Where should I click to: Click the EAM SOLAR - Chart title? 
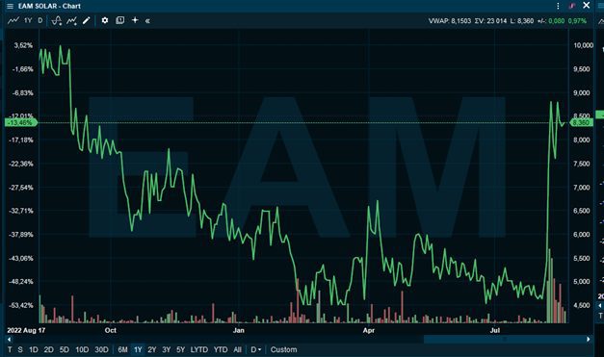(49, 6)
